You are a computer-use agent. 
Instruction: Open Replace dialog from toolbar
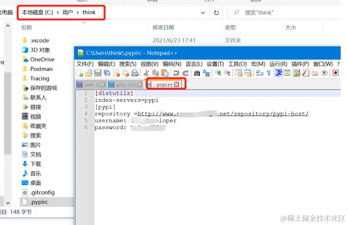[x=206, y=73]
